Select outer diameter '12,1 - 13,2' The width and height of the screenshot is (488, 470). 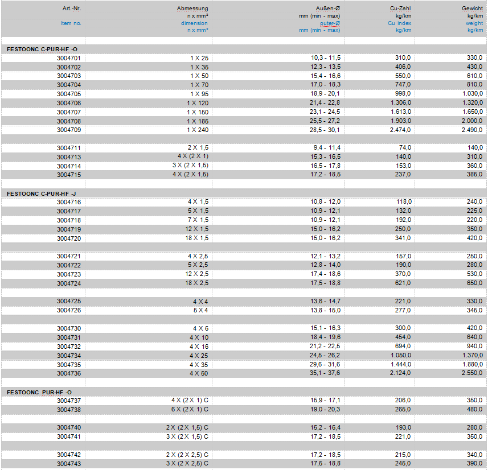(x=326, y=256)
